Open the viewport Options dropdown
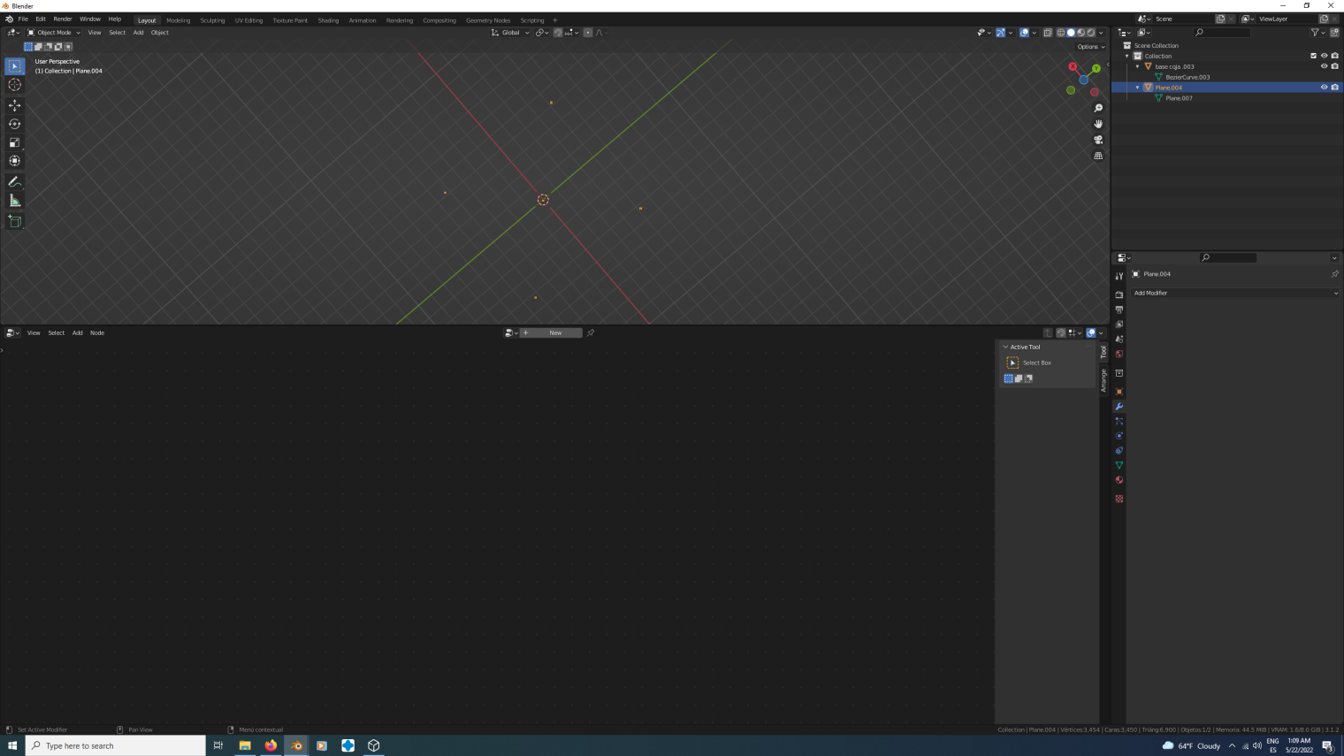Image resolution: width=1344 pixels, height=756 pixels. click(1090, 47)
